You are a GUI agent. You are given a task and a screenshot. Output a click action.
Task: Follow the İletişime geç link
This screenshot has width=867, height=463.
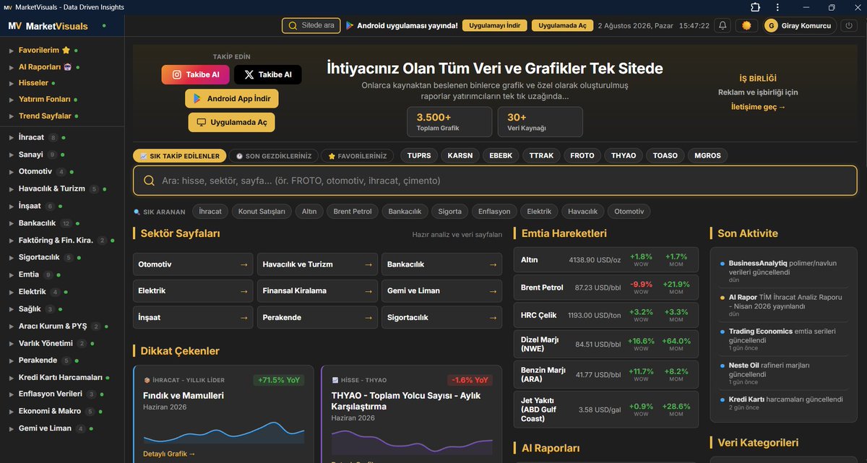point(758,107)
